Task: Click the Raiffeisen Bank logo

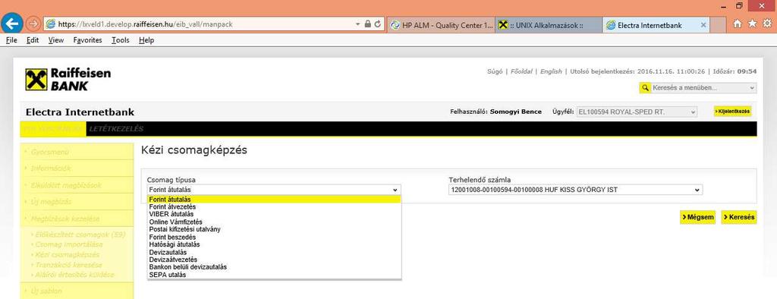Action: click(68, 80)
